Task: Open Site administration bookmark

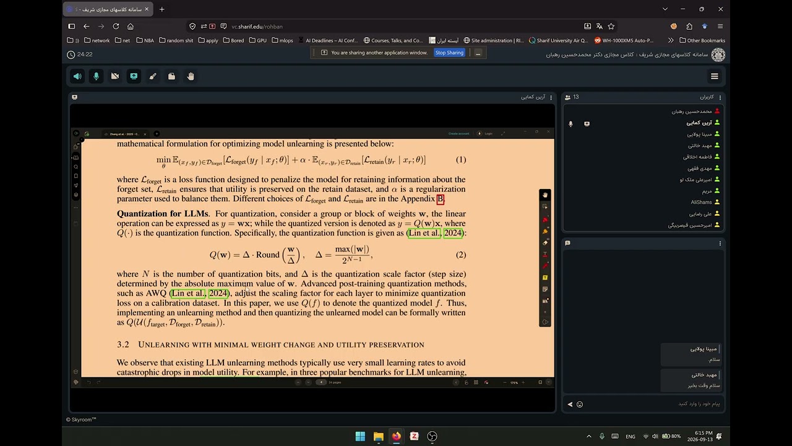Action: tap(493, 40)
